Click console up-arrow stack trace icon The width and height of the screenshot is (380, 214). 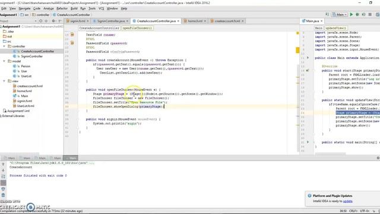point(3,165)
